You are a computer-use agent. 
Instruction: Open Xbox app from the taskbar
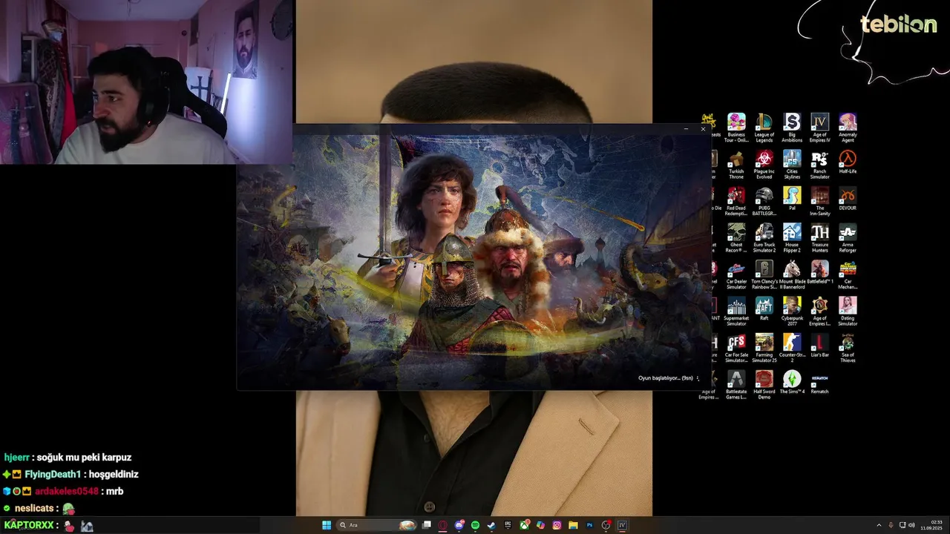pos(525,525)
